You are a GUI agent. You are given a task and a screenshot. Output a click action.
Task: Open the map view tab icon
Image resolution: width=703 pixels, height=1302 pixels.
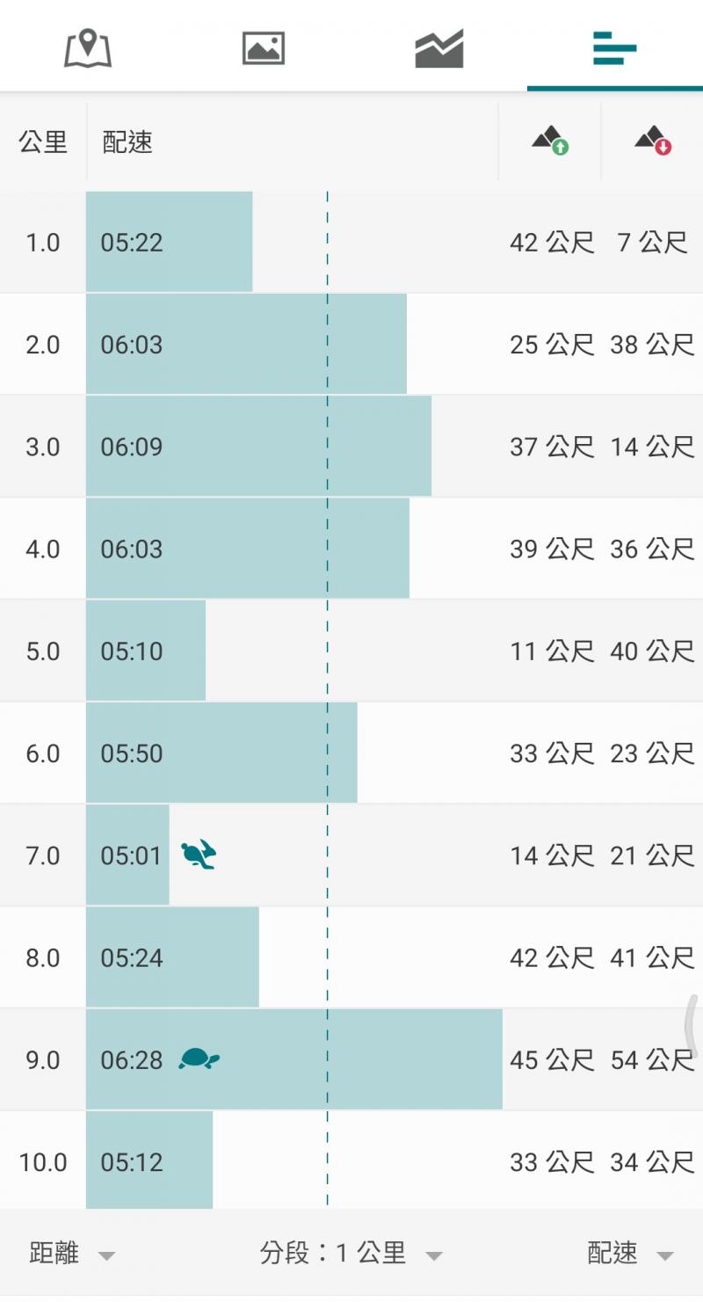tap(88, 48)
